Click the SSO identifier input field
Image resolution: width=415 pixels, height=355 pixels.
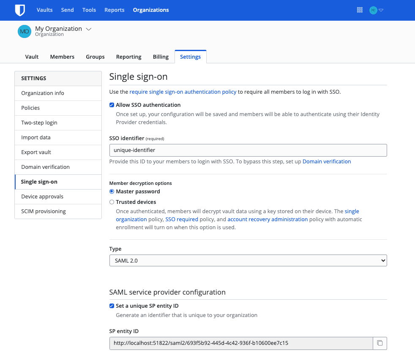248,150
